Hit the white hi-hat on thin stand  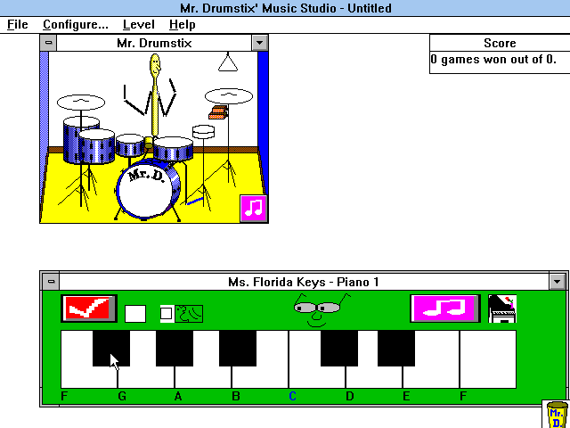(x=203, y=132)
